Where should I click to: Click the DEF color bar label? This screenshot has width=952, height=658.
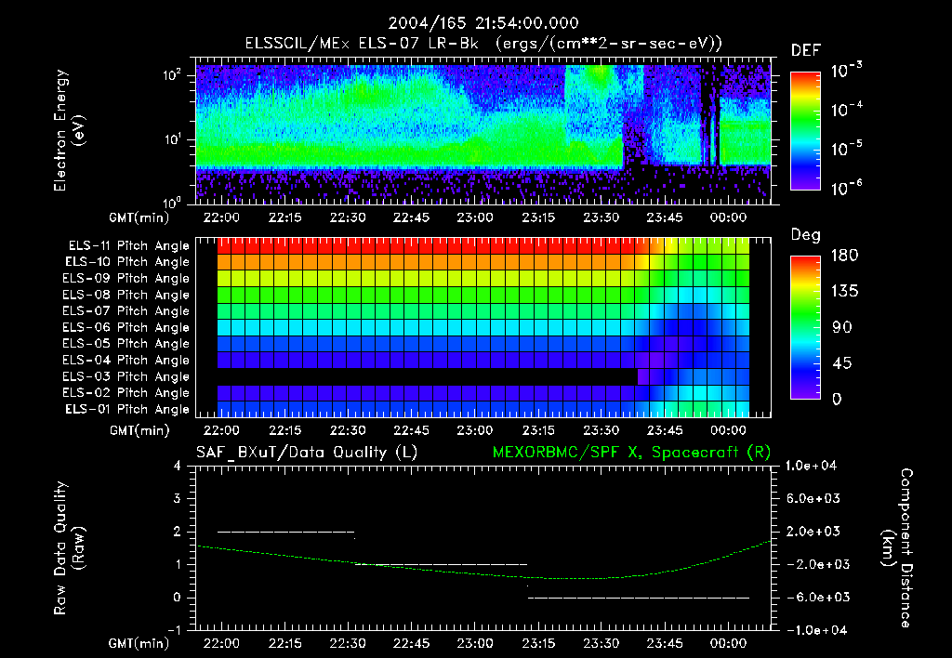(x=805, y=50)
